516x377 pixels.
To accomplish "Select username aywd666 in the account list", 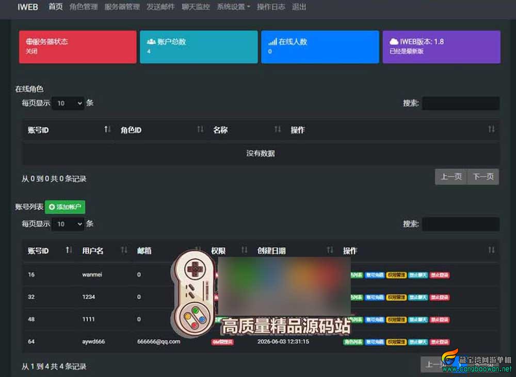I will coord(93,341).
